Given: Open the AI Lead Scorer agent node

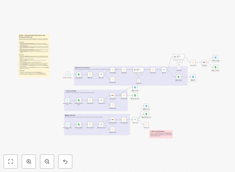Looking at the screenshot, I should click(138, 70).
